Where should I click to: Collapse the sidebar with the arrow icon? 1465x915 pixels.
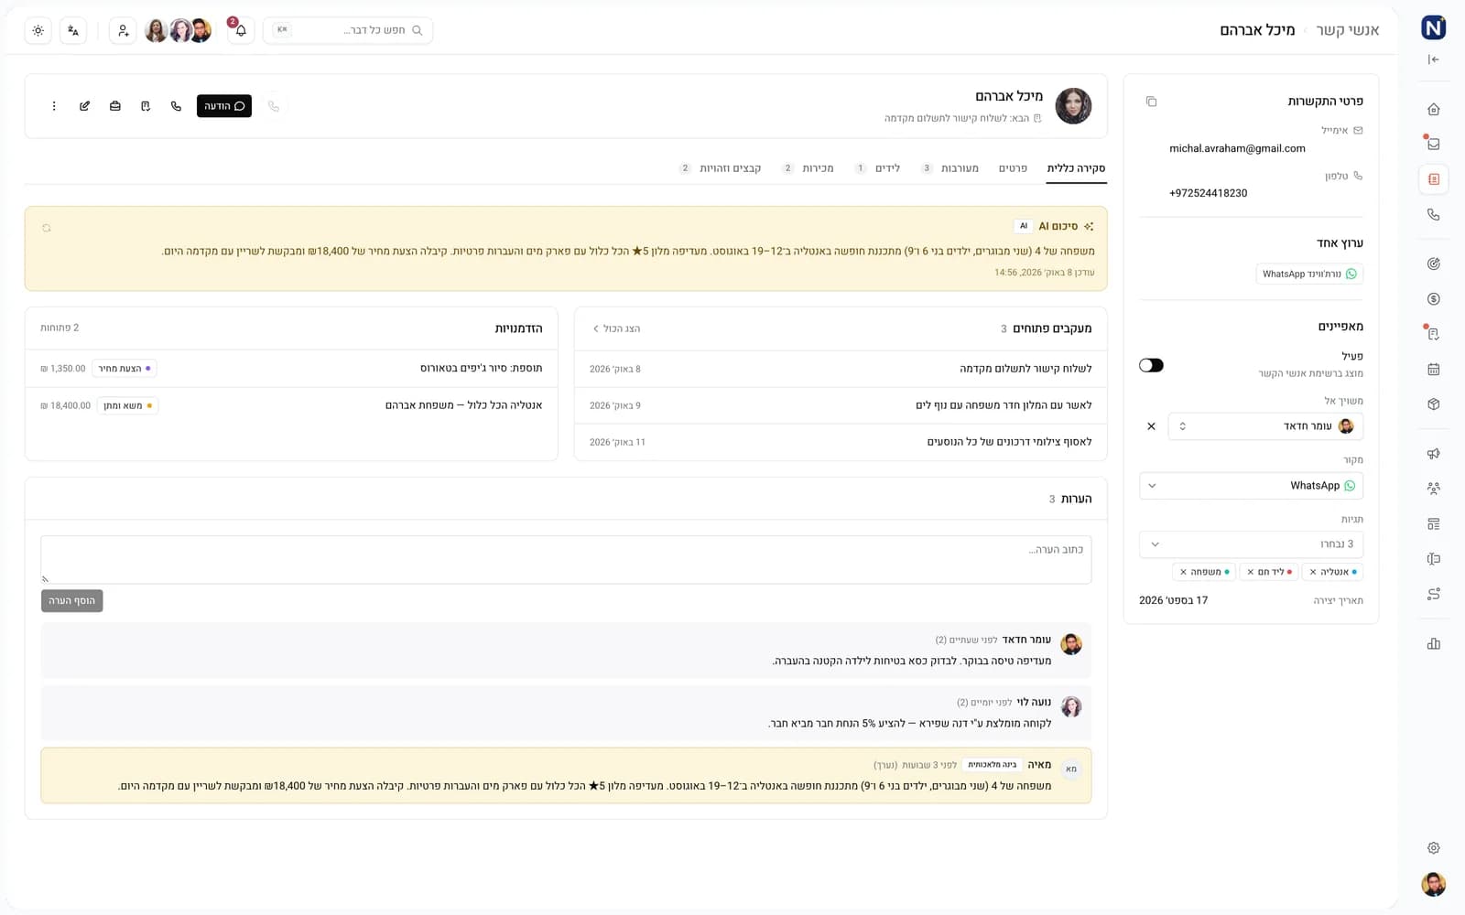1434,59
